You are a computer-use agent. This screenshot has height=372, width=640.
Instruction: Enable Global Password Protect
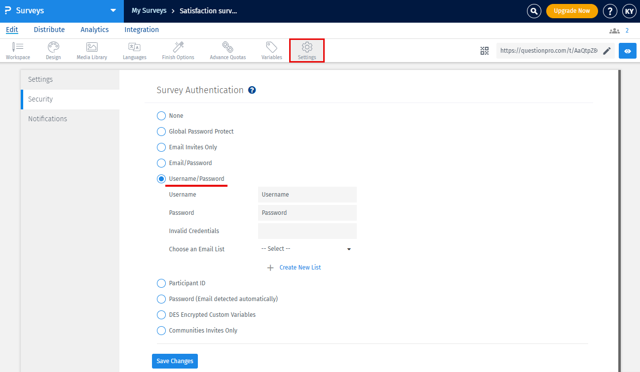[x=161, y=131]
